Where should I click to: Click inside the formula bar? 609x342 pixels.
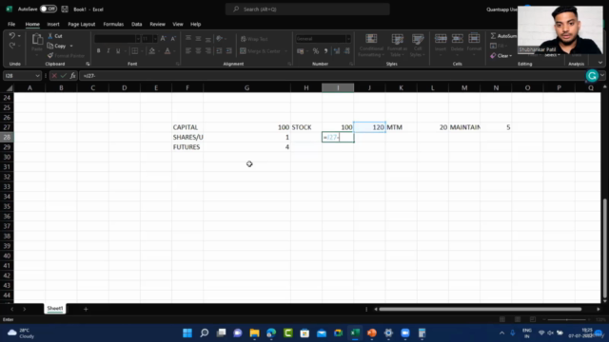332,76
